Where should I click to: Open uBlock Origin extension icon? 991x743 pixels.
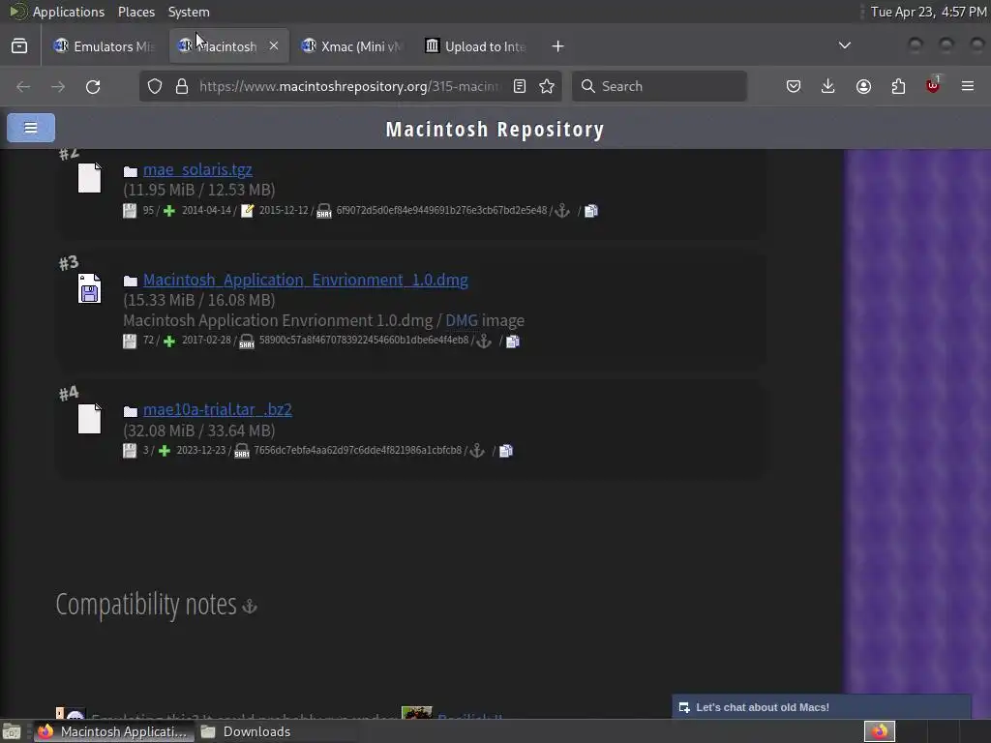click(x=933, y=85)
